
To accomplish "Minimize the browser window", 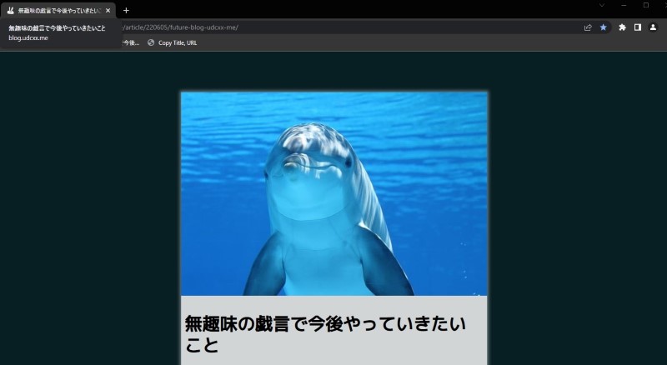I will click(623, 5).
